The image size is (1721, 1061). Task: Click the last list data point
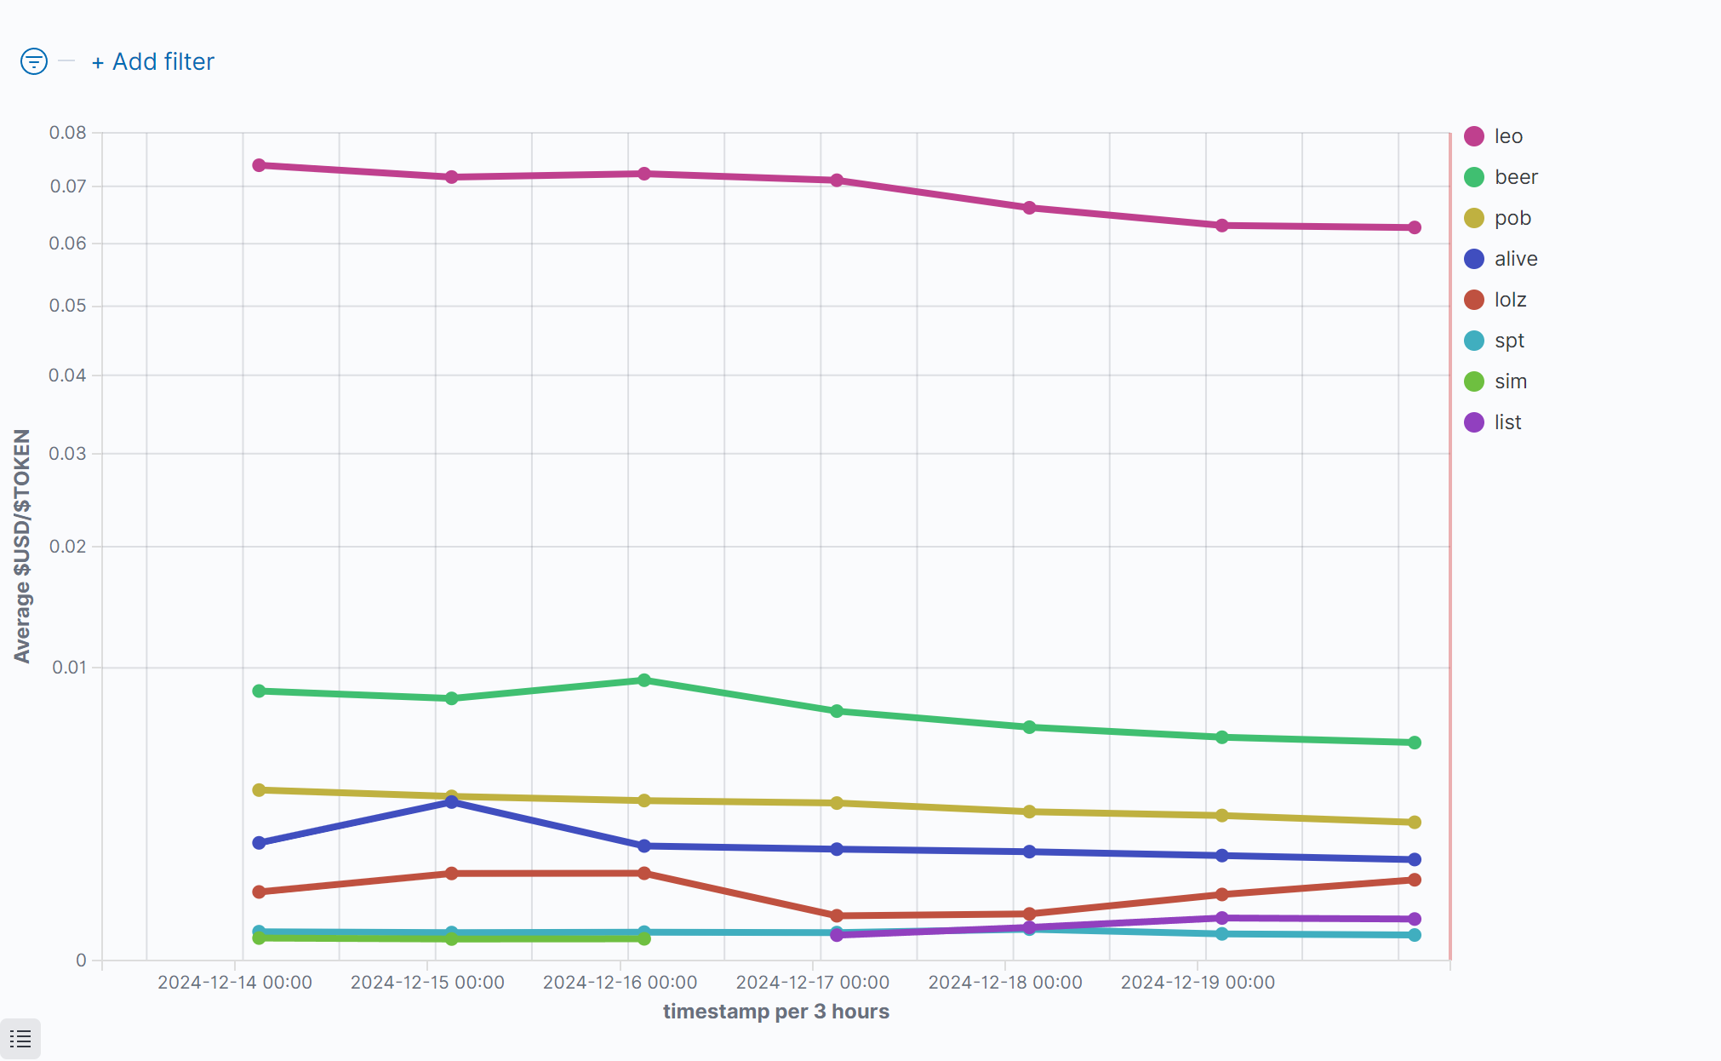[x=1415, y=919]
